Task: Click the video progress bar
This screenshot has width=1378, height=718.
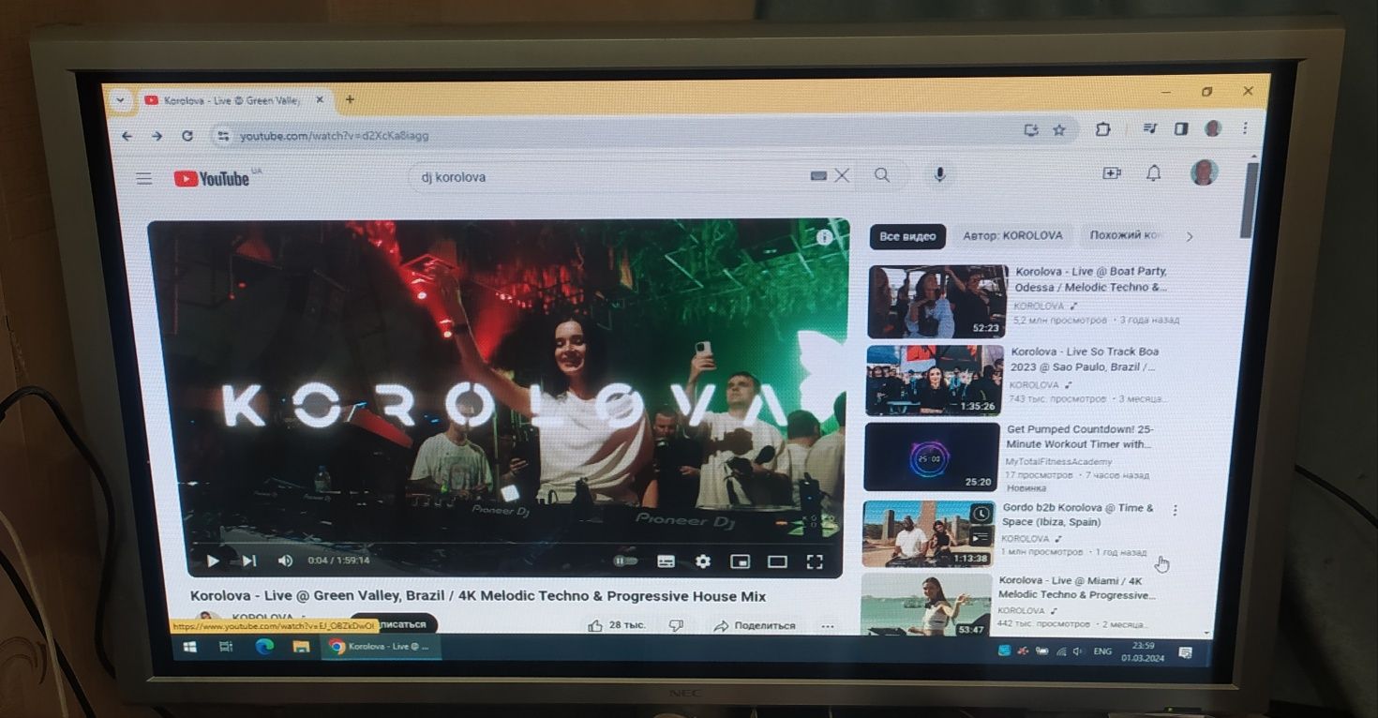Action: 513,543
